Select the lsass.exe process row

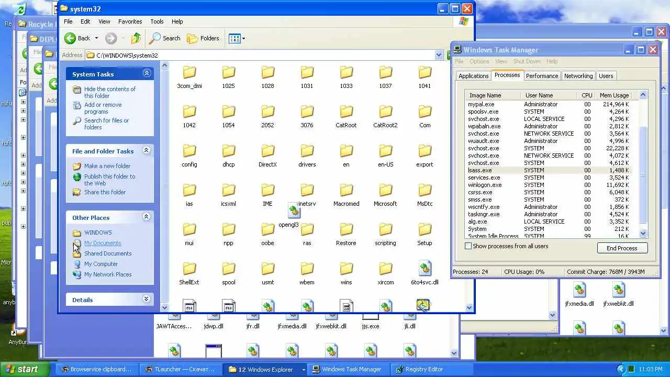pyautogui.click(x=549, y=170)
